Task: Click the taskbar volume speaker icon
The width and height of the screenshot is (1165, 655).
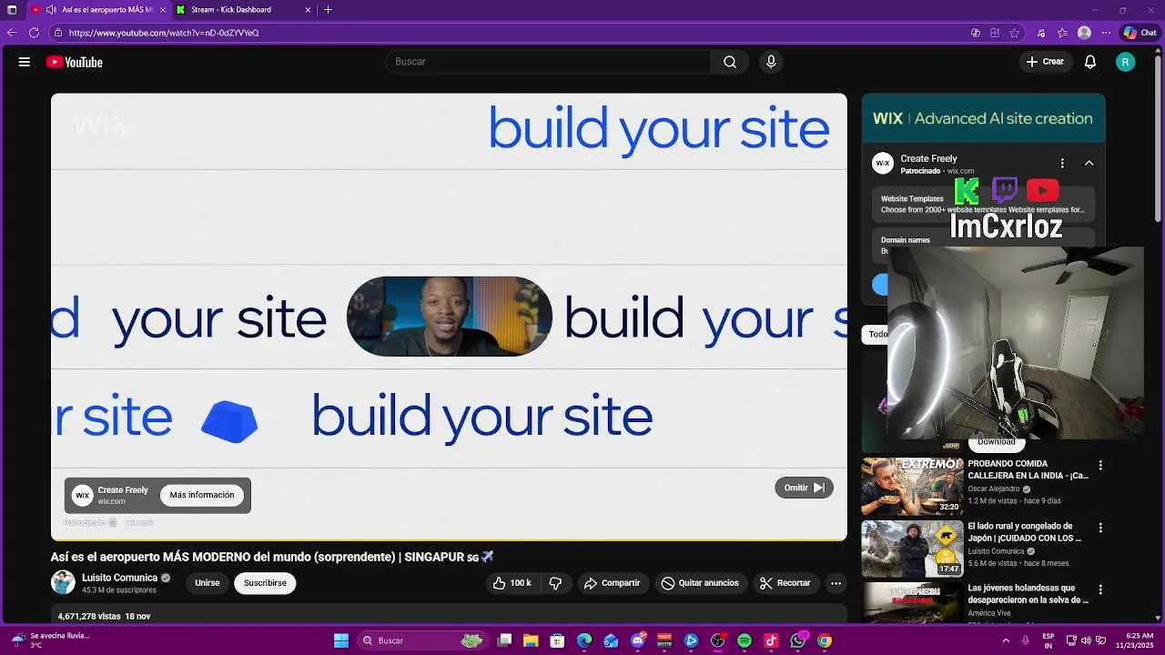Action: pyautogui.click(x=1086, y=640)
